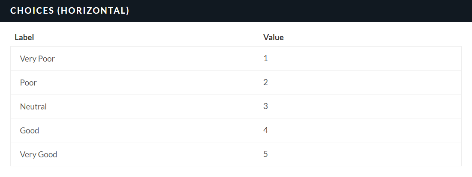Screen dimensions: 472x177
Task: Focus the value beside the Very Good label
Action: click(x=266, y=154)
